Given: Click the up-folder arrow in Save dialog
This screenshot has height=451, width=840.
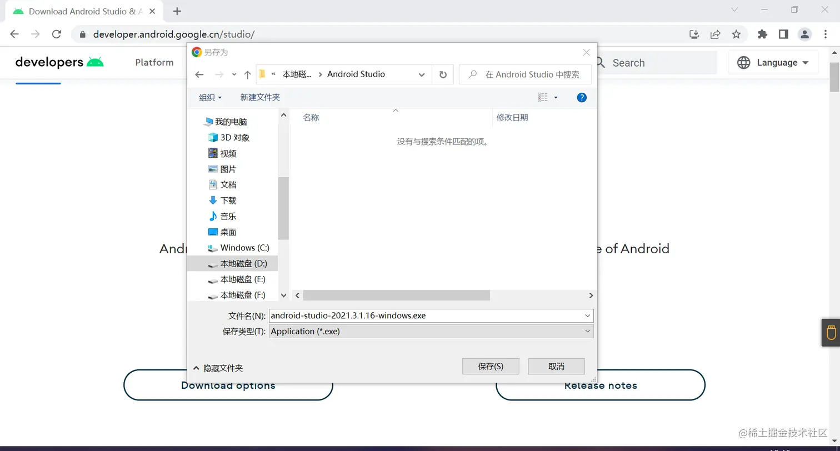Looking at the screenshot, I should tap(248, 74).
